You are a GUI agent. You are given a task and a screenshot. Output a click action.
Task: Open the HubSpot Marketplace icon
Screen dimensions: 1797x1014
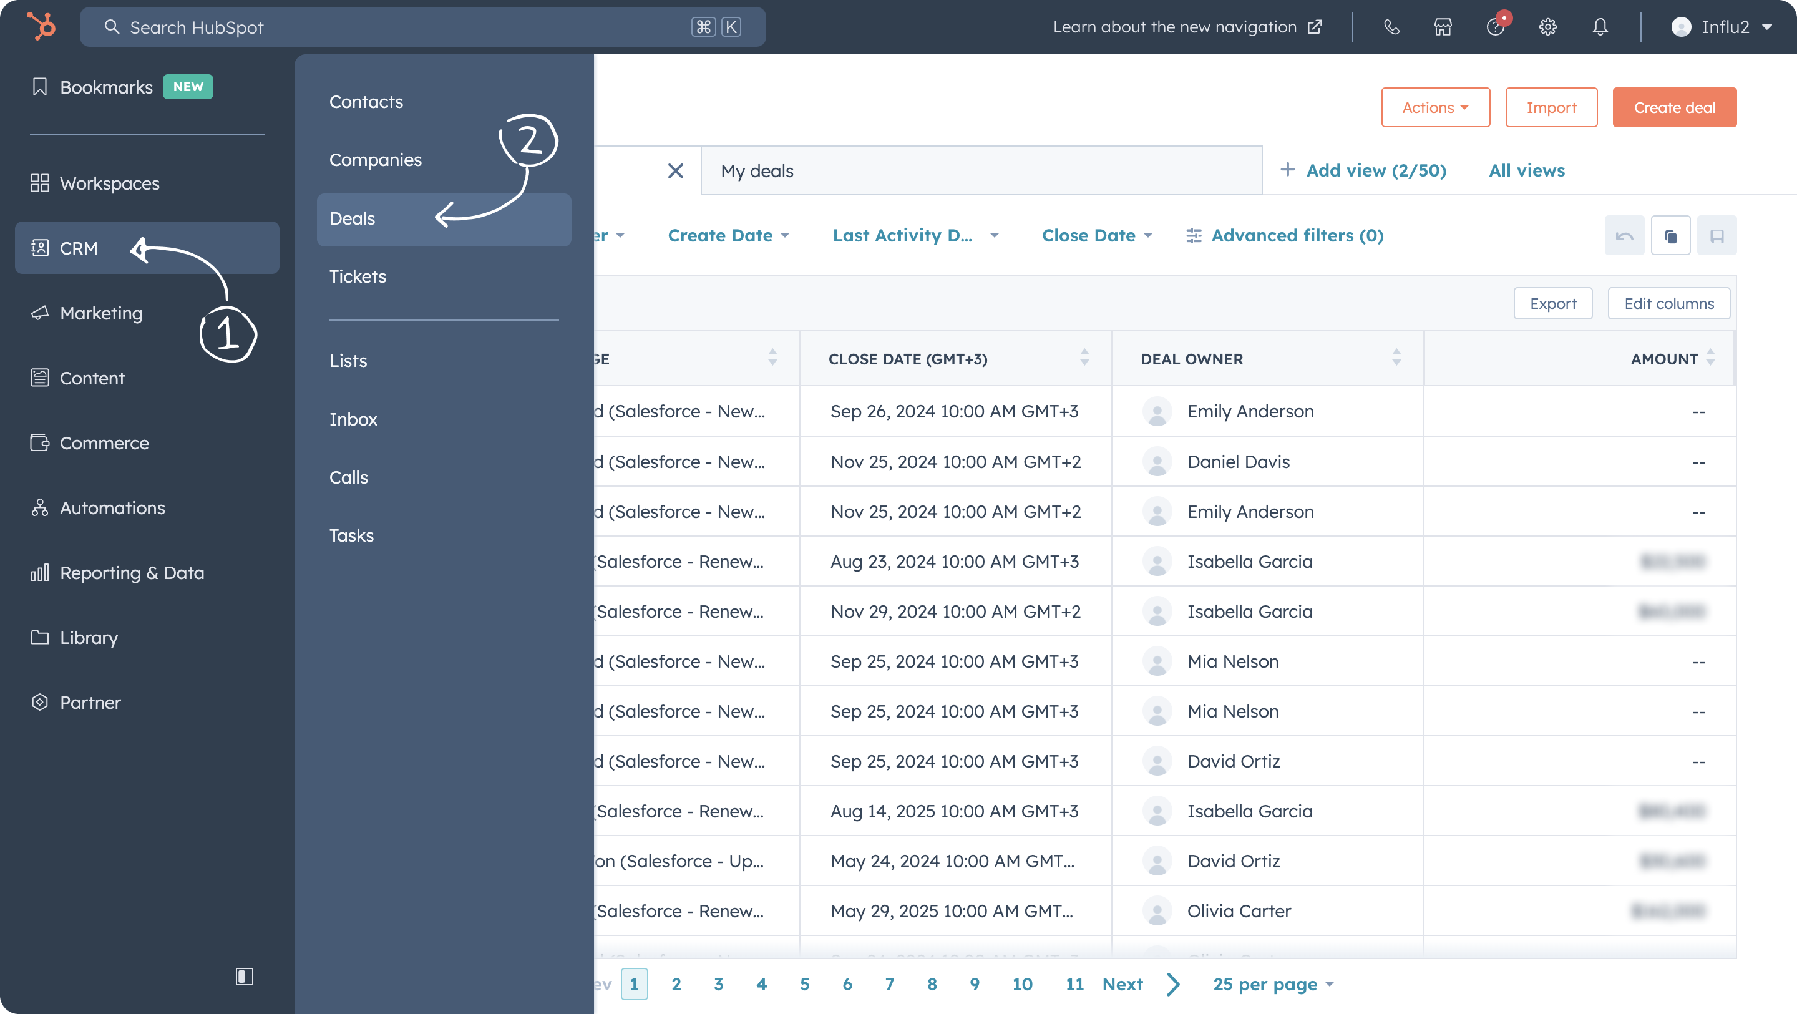pyautogui.click(x=1442, y=26)
